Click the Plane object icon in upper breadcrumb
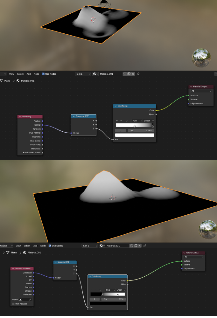The height and width of the screenshot is (318, 217). [1, 81]
